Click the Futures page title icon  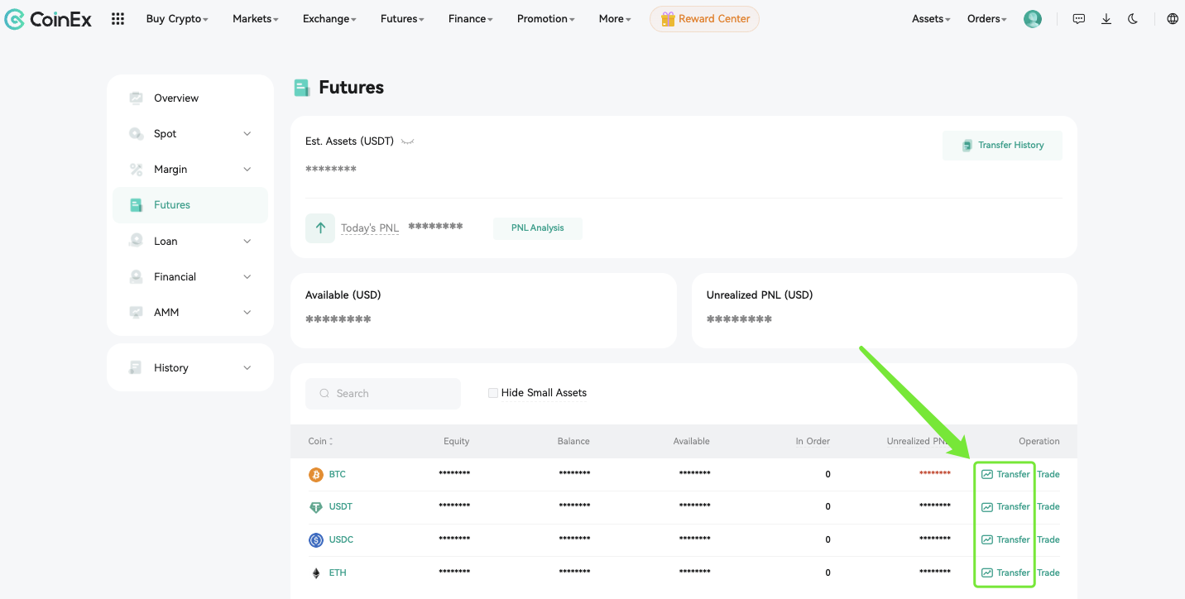coord(302,88)
